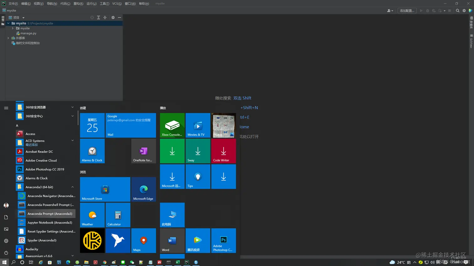Launch Anaconda Navigator from Start menu
Viewport: 474px width, 266px height.
point(46,196)
